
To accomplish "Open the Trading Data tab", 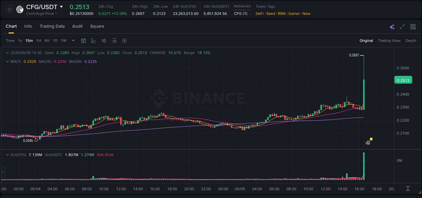I will [52, 26].
